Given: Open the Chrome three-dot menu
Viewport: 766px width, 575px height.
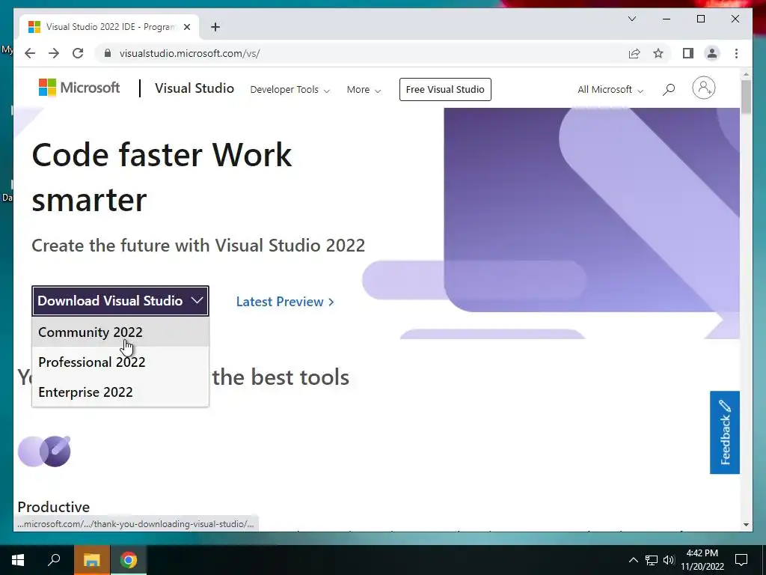Looking at the screenshot, I should (x=736, y=53).
